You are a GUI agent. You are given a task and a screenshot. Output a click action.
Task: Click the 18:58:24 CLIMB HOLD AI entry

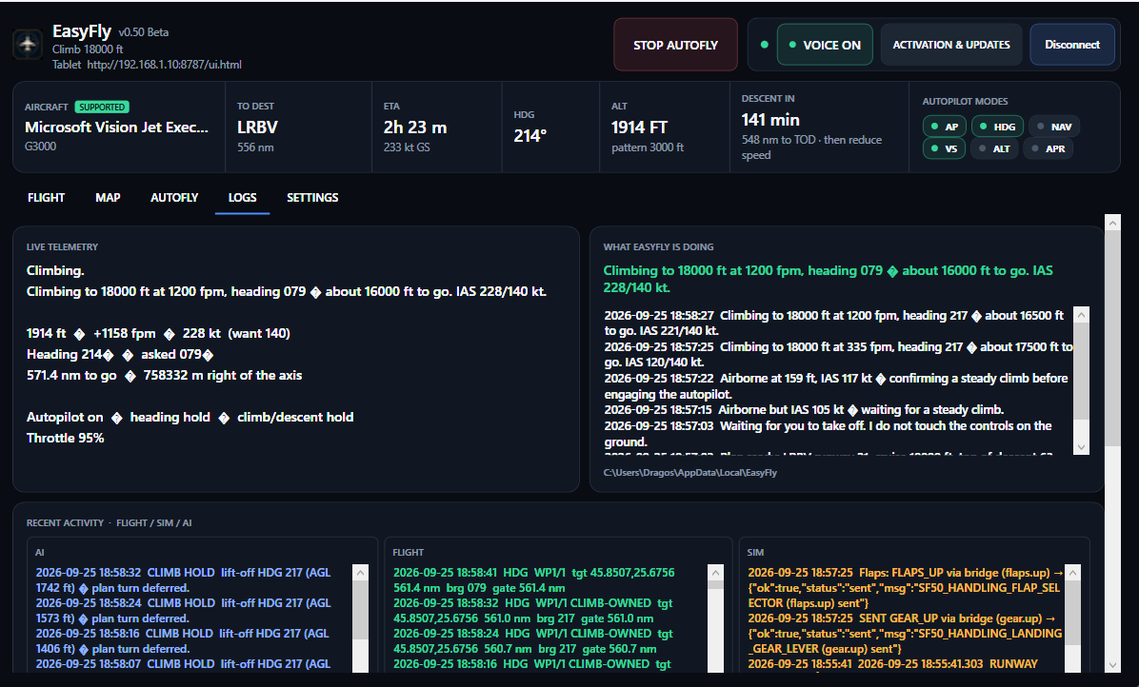pos(183,611)
